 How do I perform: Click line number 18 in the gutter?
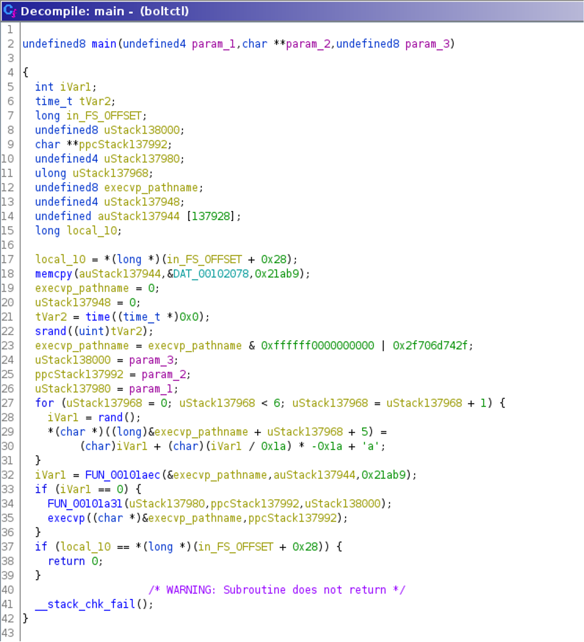(x=8, y=274)
